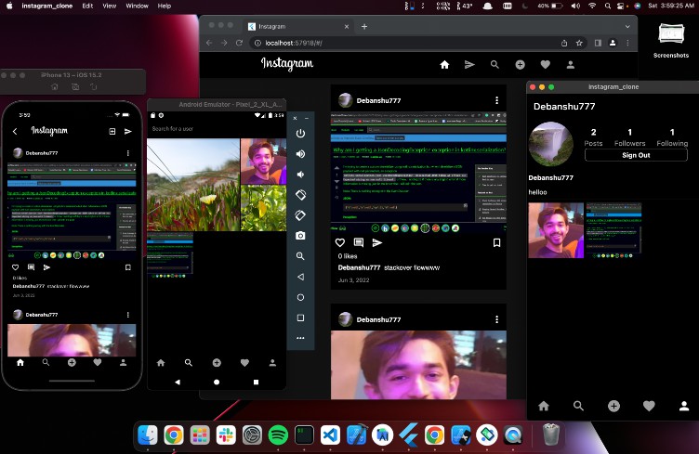Viewport: 699px width, 454px height.
Task: Open search in desktop app bottom bar
Action: point(578,406)
